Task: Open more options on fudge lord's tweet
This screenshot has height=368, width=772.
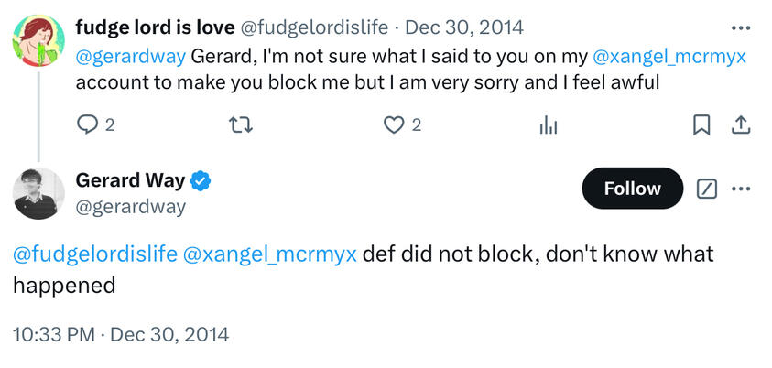Action: [x=740, y=27]
